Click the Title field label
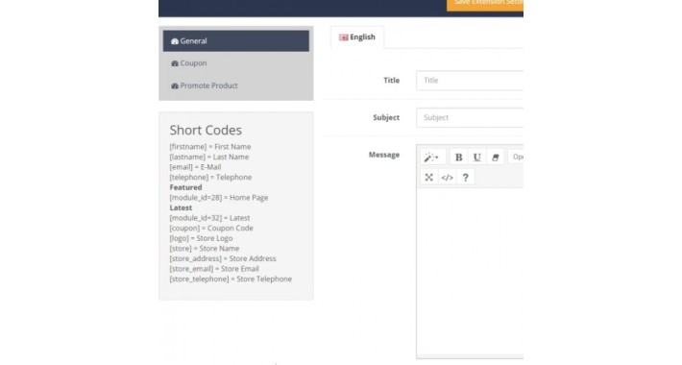This screenshot has width=682, height=365. coord(392,81)
